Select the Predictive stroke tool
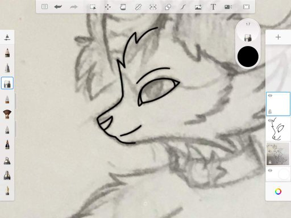This screenshot has width=291, height=218. (x=183, y=7)
